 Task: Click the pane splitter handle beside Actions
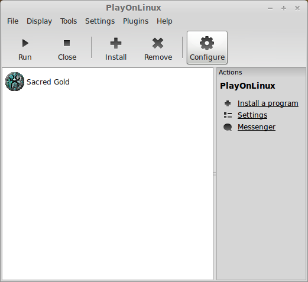(x=215, y=174)
